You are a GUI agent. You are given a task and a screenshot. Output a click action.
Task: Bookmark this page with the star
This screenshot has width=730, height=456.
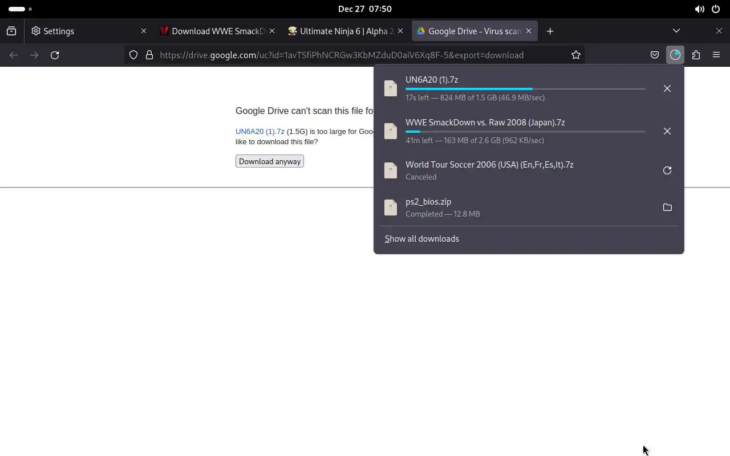pos(576,55)
